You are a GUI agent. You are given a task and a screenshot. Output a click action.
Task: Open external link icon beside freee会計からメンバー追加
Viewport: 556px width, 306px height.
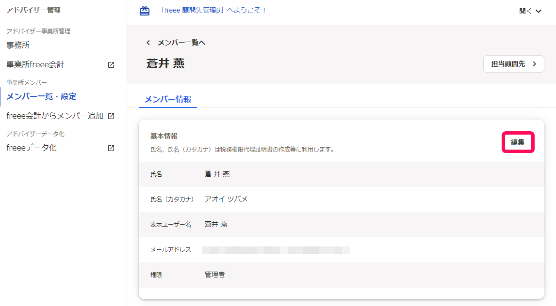coord(111,116)
